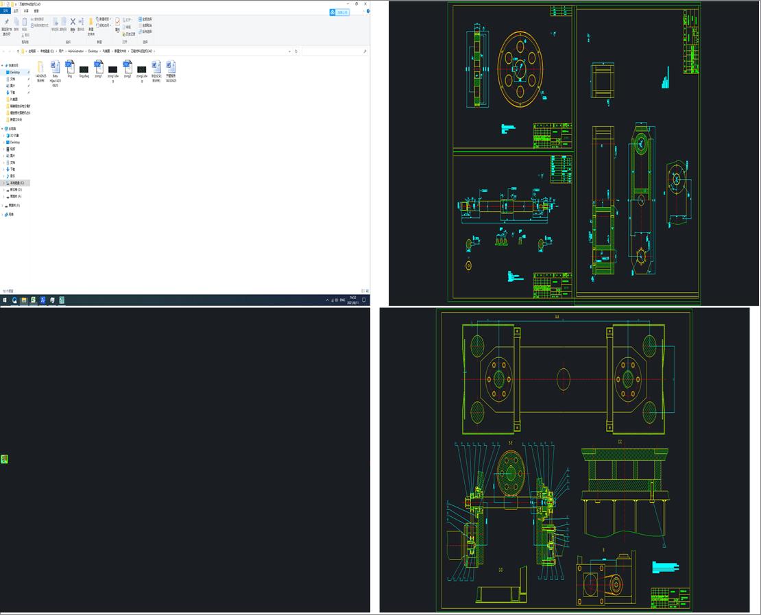This screenshot has height=615, width=761.
Task: Expand the Music tree node arrow
Action: pyautogui.click(x=4, y=176)
